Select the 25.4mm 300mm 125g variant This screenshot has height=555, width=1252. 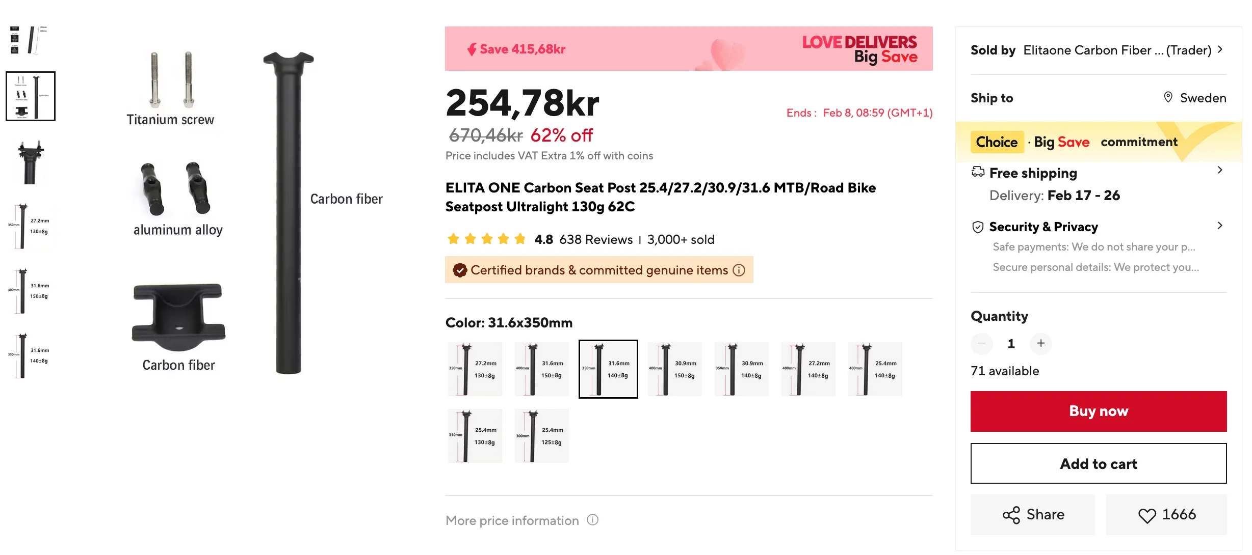tap(541, 436)
